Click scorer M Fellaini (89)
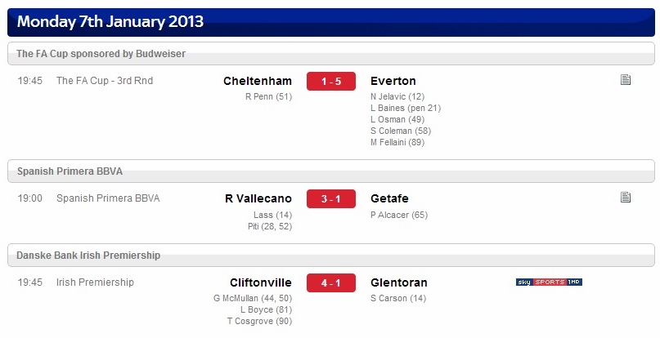This screenshot has height=338, width=660. (x=397, y=143)
